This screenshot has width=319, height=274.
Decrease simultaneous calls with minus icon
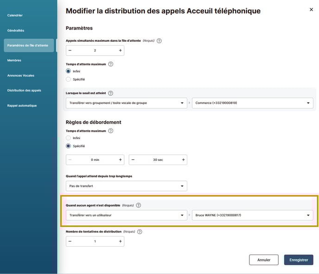[x=70, y=51]
